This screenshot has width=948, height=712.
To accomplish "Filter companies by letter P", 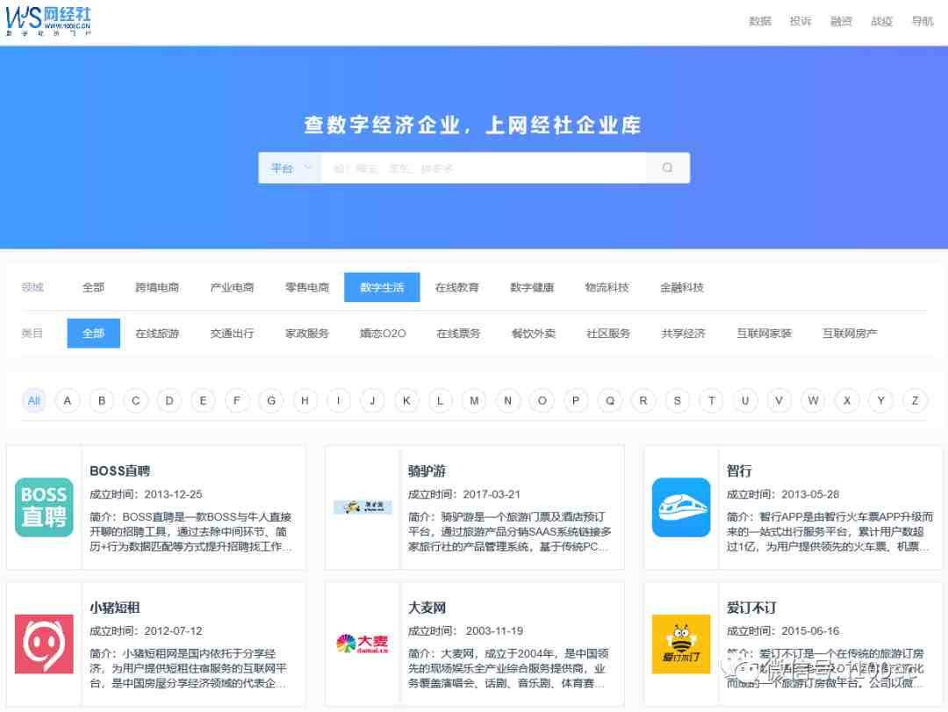I will 576,400.
